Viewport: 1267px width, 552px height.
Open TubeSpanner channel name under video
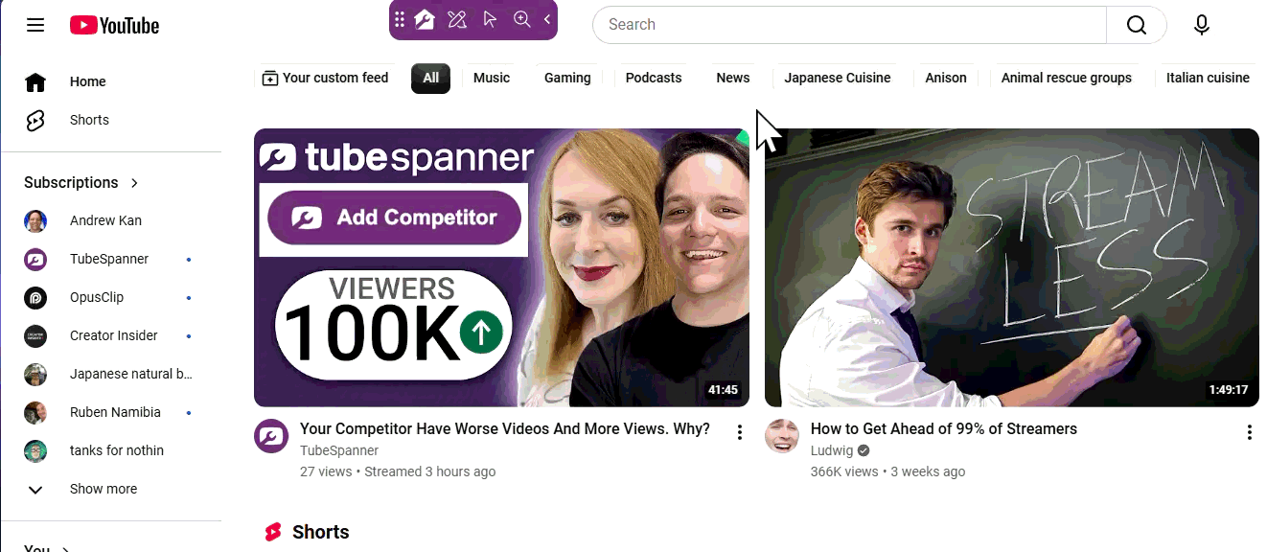[339, 450]
